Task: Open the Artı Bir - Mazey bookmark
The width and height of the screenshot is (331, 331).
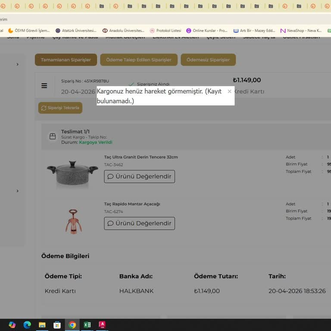Action: pyautogui.click(x=254, y=31)
